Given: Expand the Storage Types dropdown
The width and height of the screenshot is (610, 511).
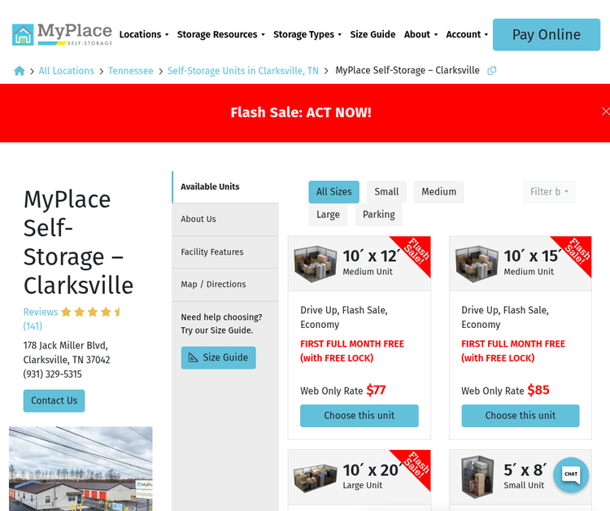Looking at the screenshot, I should pyautogui.click(x=307, y=35).
